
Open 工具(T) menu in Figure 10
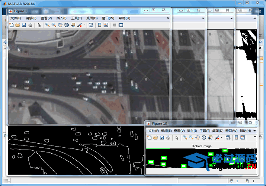[x=205, y=131]
